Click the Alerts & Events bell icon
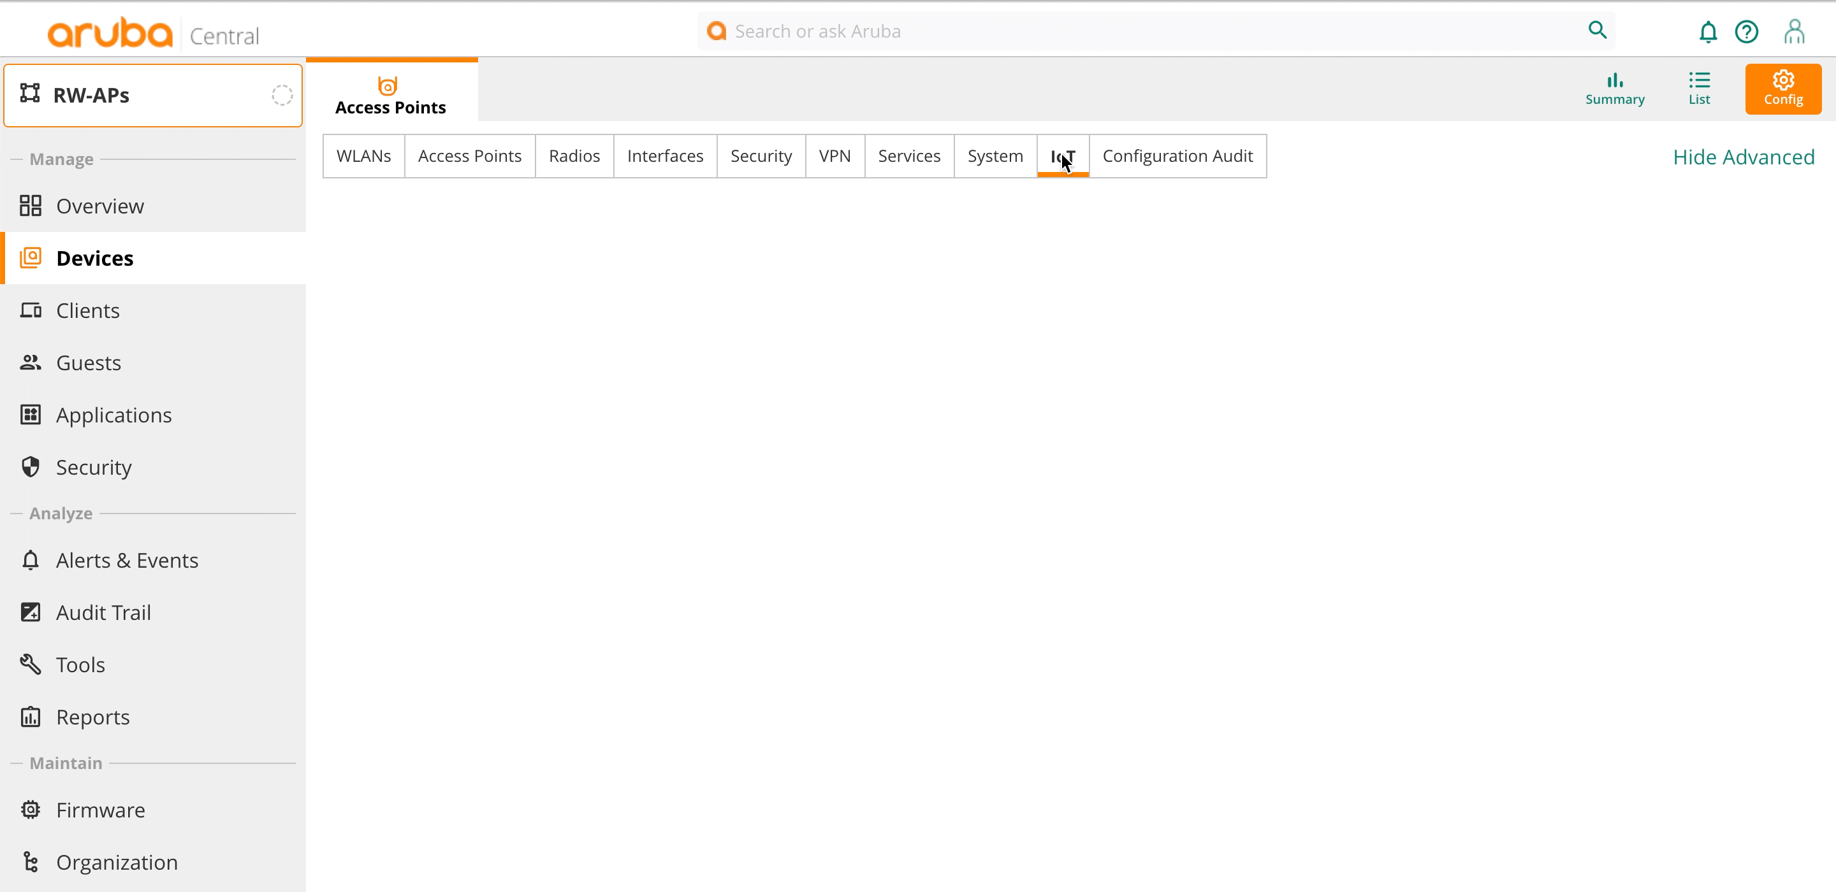The width and height of the screenshot is (1836, 892). point(31,560)
